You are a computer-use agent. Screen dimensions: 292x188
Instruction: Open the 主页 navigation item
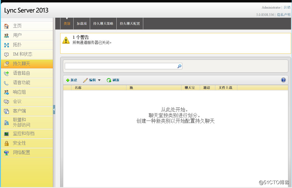coord(27,26)
